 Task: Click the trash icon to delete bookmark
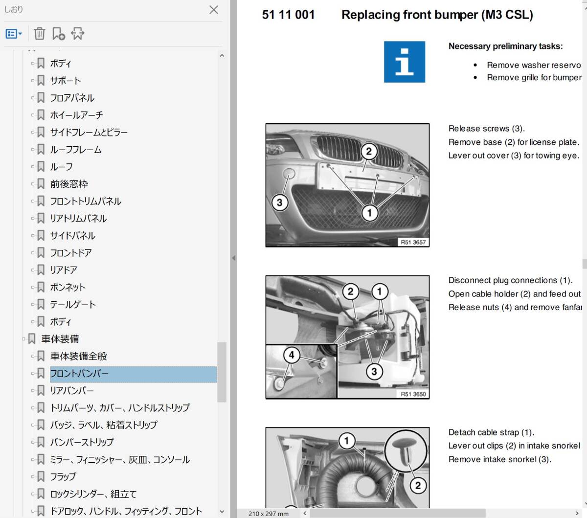40,34
